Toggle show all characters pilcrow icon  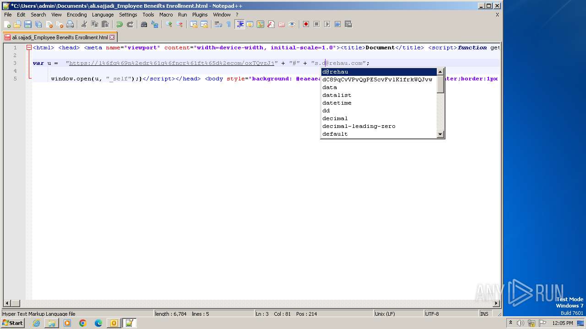click(228, 24)
